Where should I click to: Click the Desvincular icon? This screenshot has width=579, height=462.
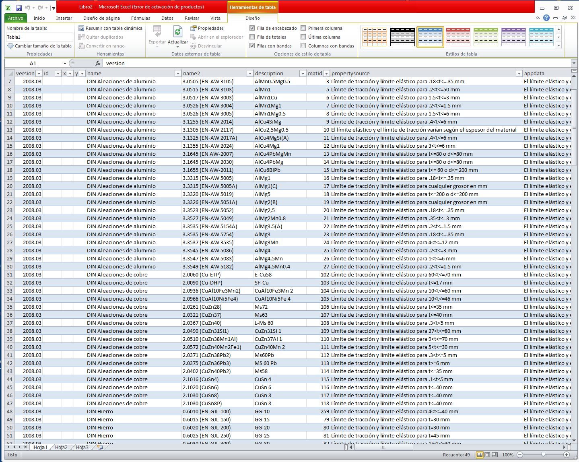tap(194, 46)
